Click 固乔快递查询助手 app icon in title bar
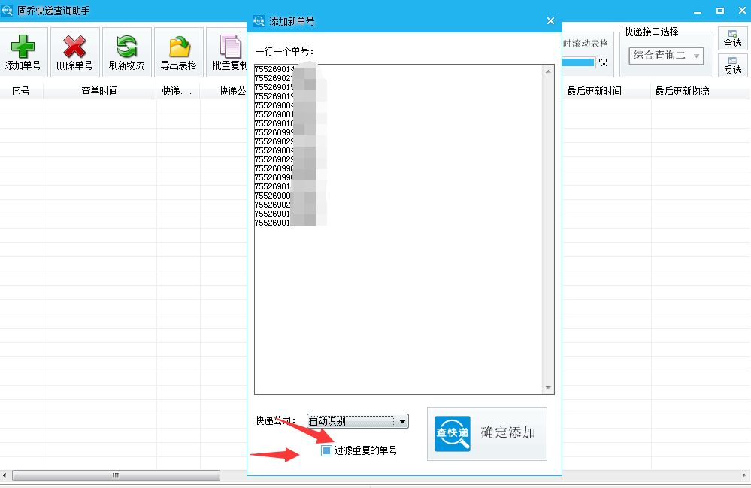Screen dimensions: 751x488 tap(7, 11)
